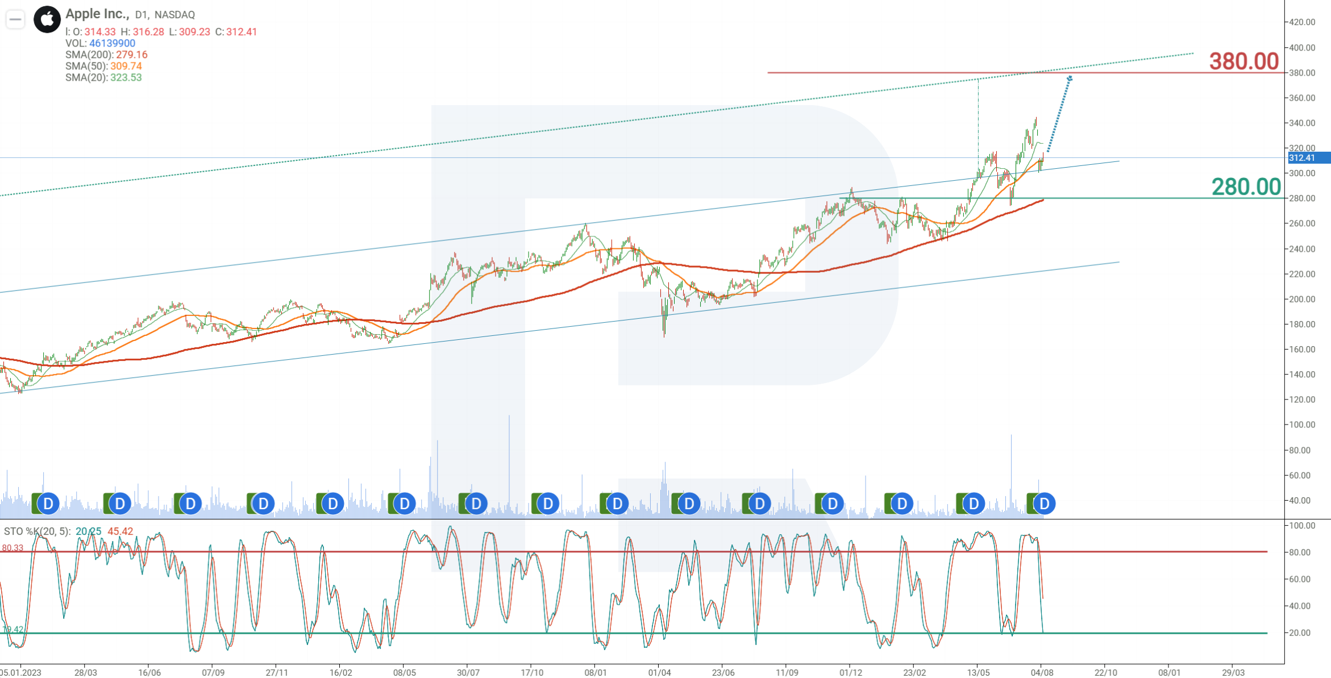1331x678 pixels.
Task: Click the 140.00 price axis label
Action: coord(1302,375)
